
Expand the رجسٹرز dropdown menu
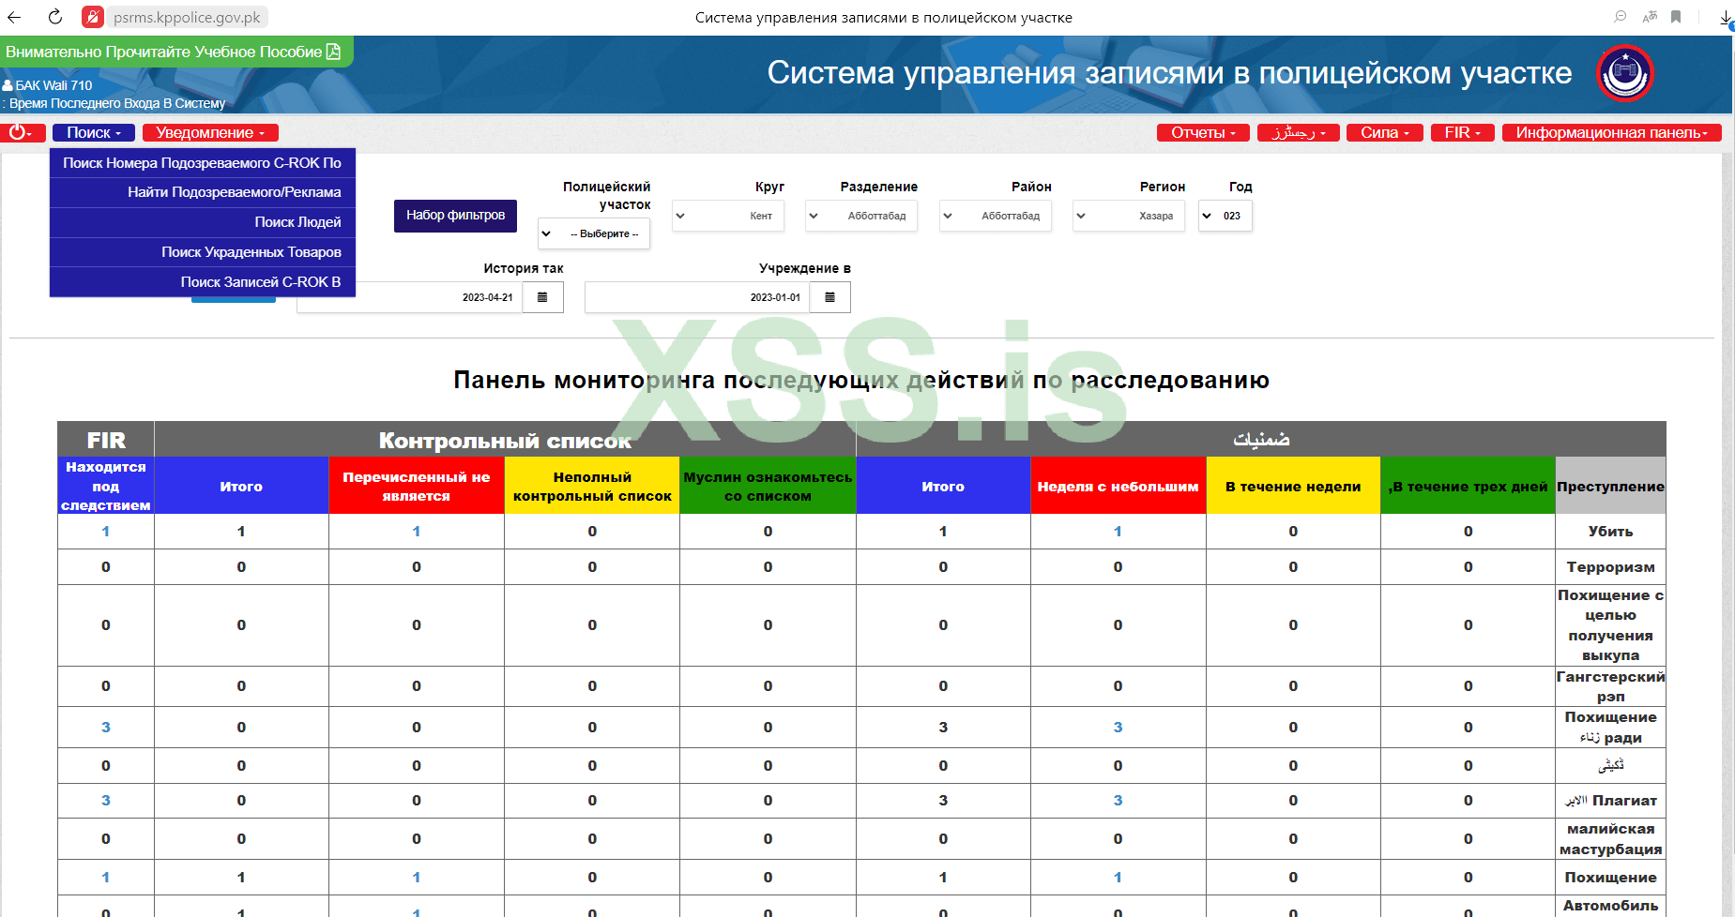[x=1299, y=133]
